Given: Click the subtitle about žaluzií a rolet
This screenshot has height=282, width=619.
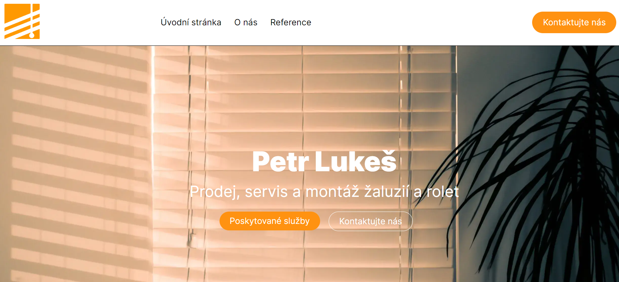Looking at the screenshot, I should click(x=324, y=191).
